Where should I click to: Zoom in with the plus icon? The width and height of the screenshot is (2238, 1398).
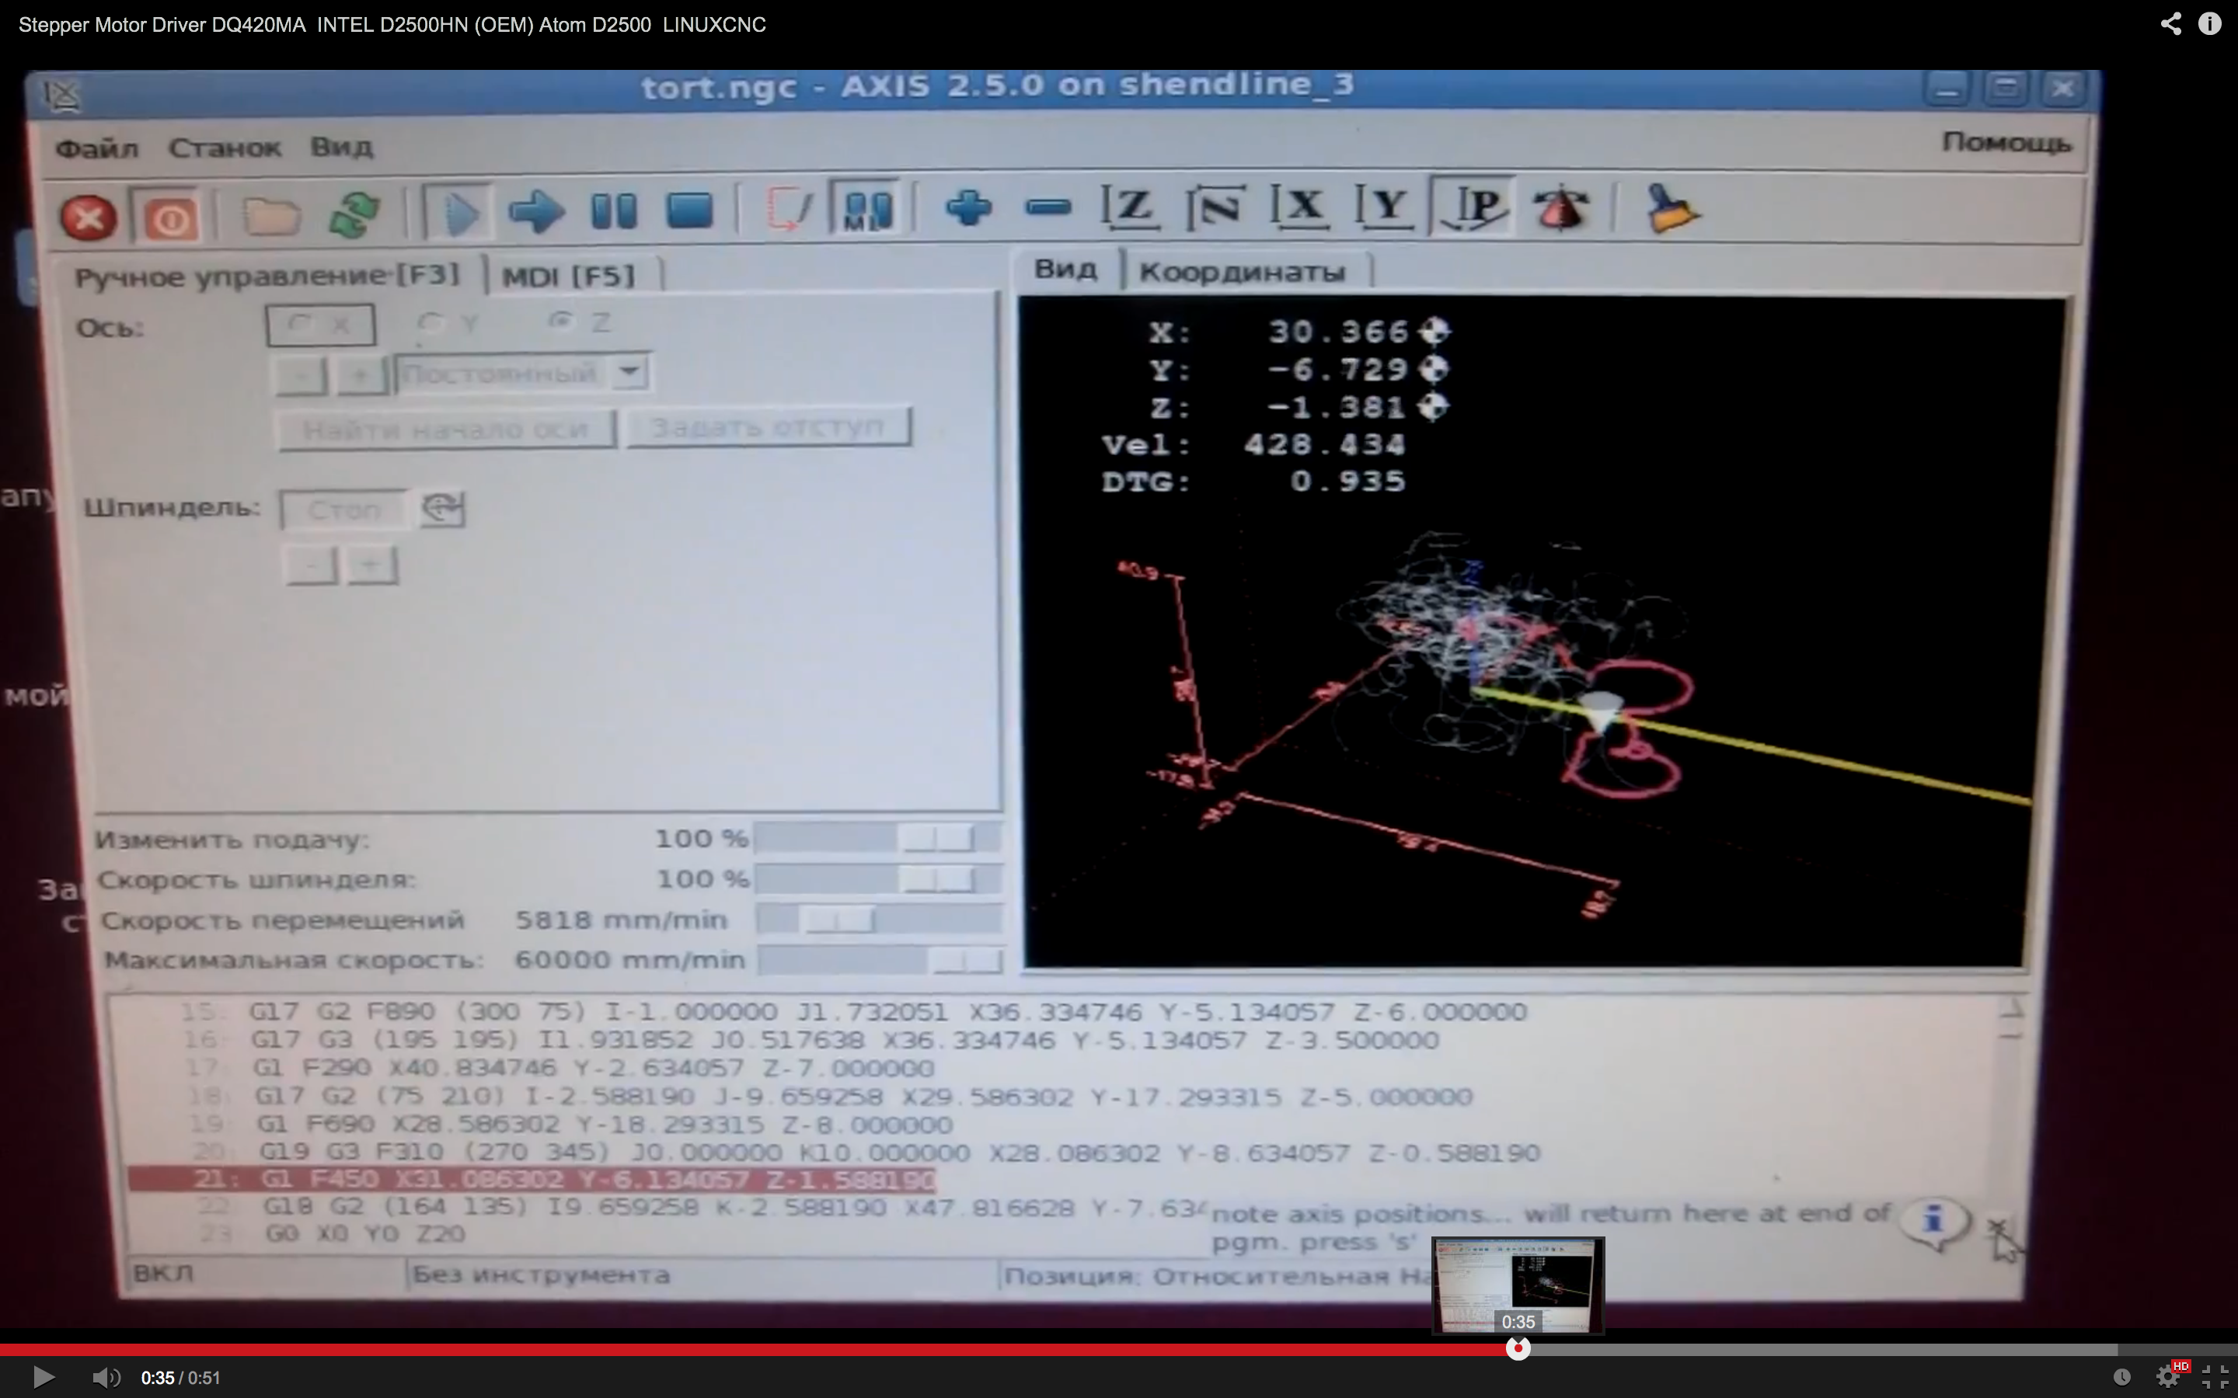coord(968,207)
